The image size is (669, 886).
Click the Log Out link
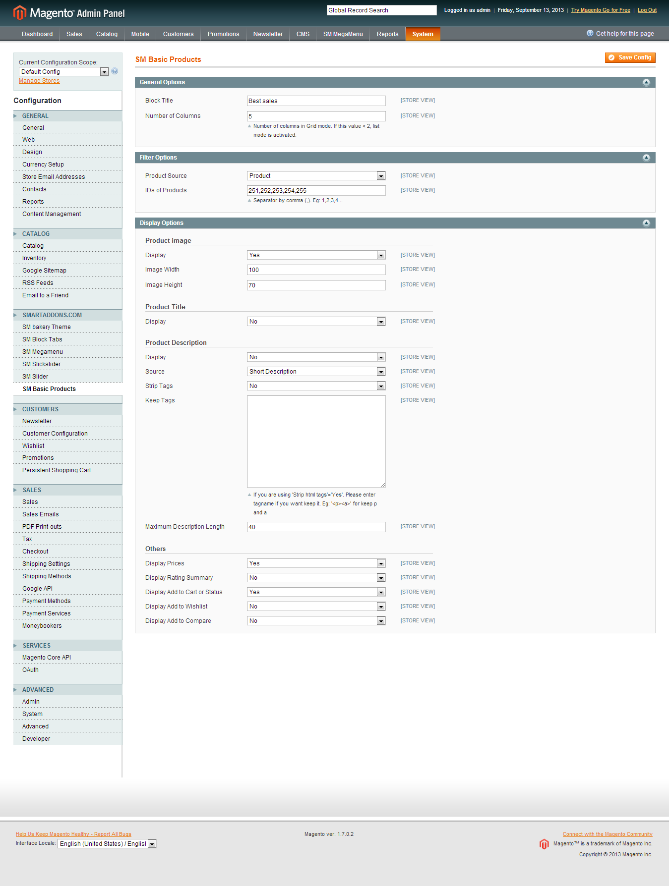tap(647, 10)
